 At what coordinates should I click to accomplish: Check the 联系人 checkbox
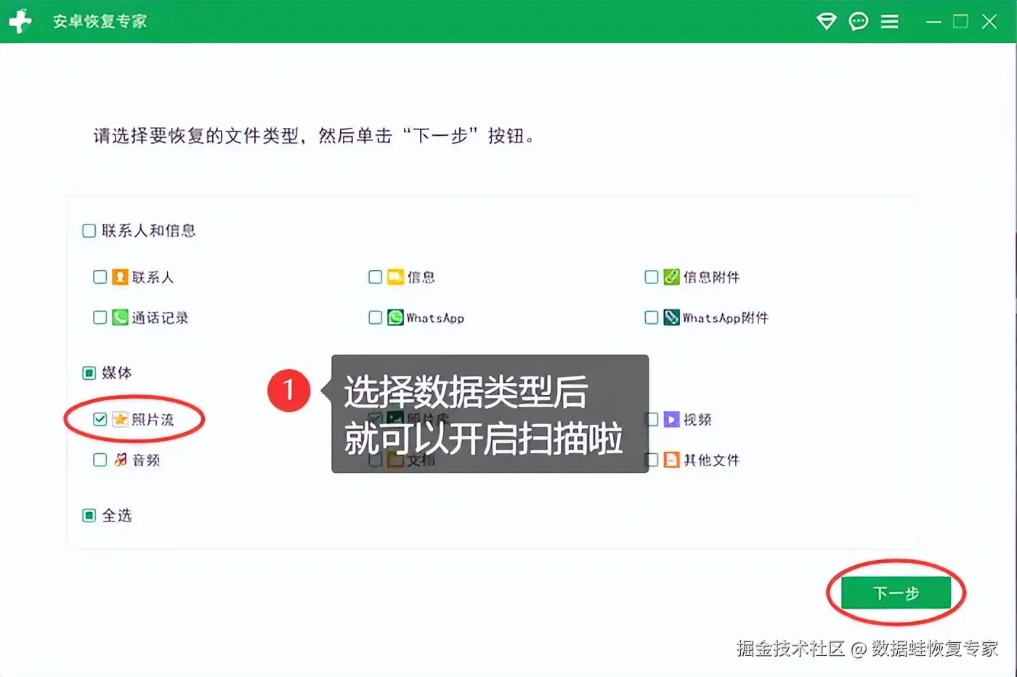click(100, 277)
